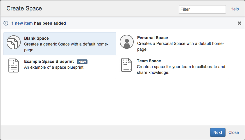Click the Blank Space description text
Viewport: 245px width, 140px height.
pyautogui.click(x=66, y=47)
